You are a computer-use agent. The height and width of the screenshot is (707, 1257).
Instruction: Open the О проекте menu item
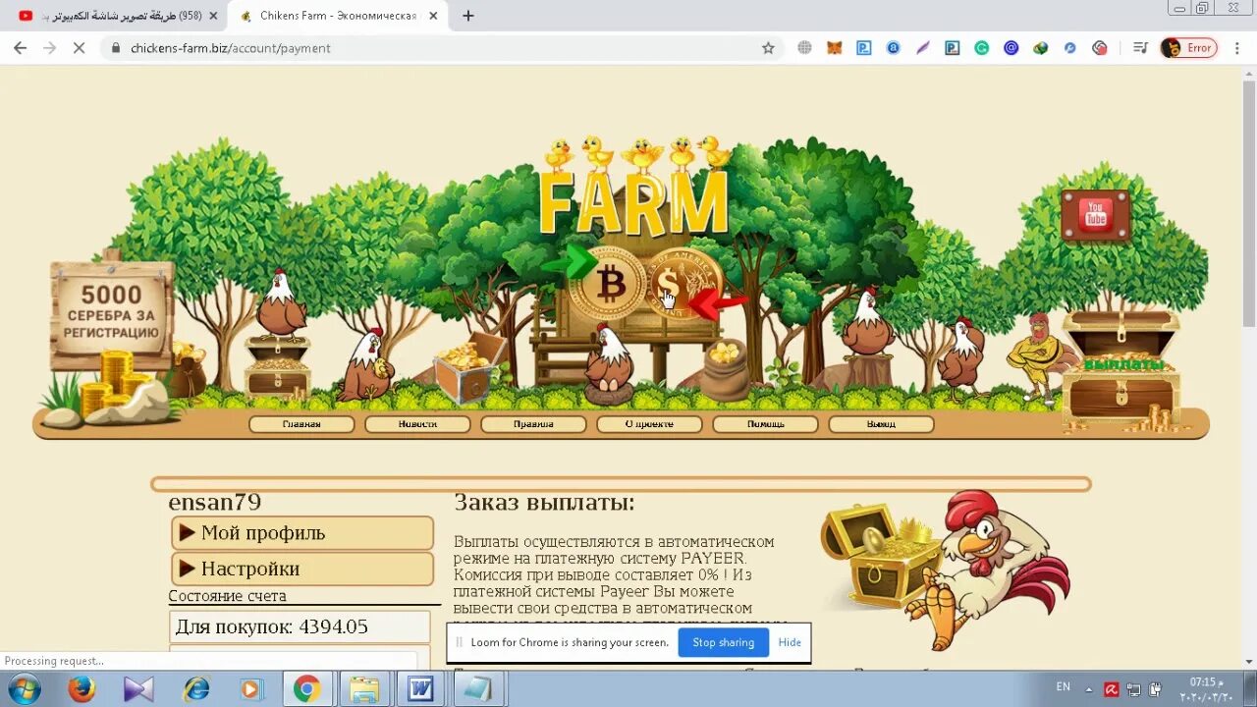[x=649, y=424]
